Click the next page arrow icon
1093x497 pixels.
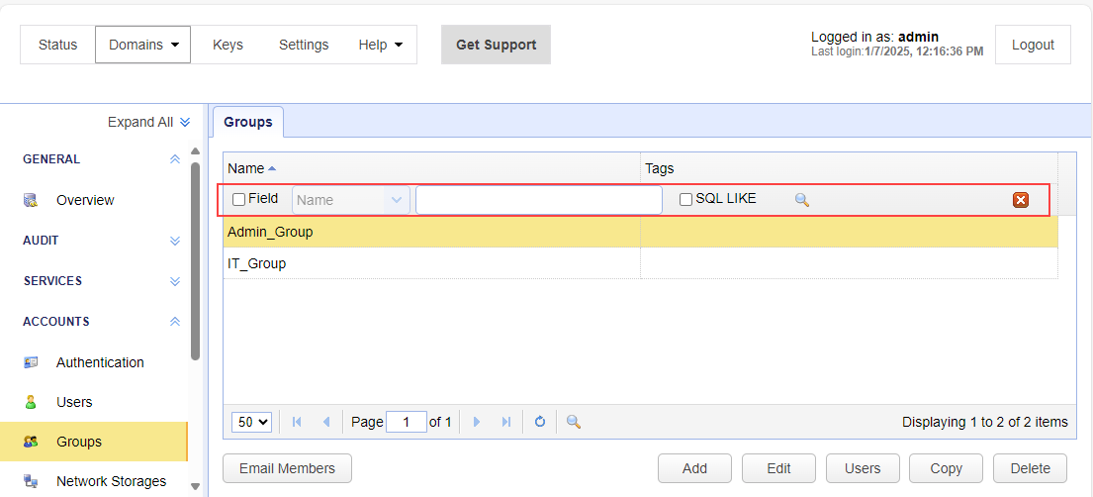477,422
